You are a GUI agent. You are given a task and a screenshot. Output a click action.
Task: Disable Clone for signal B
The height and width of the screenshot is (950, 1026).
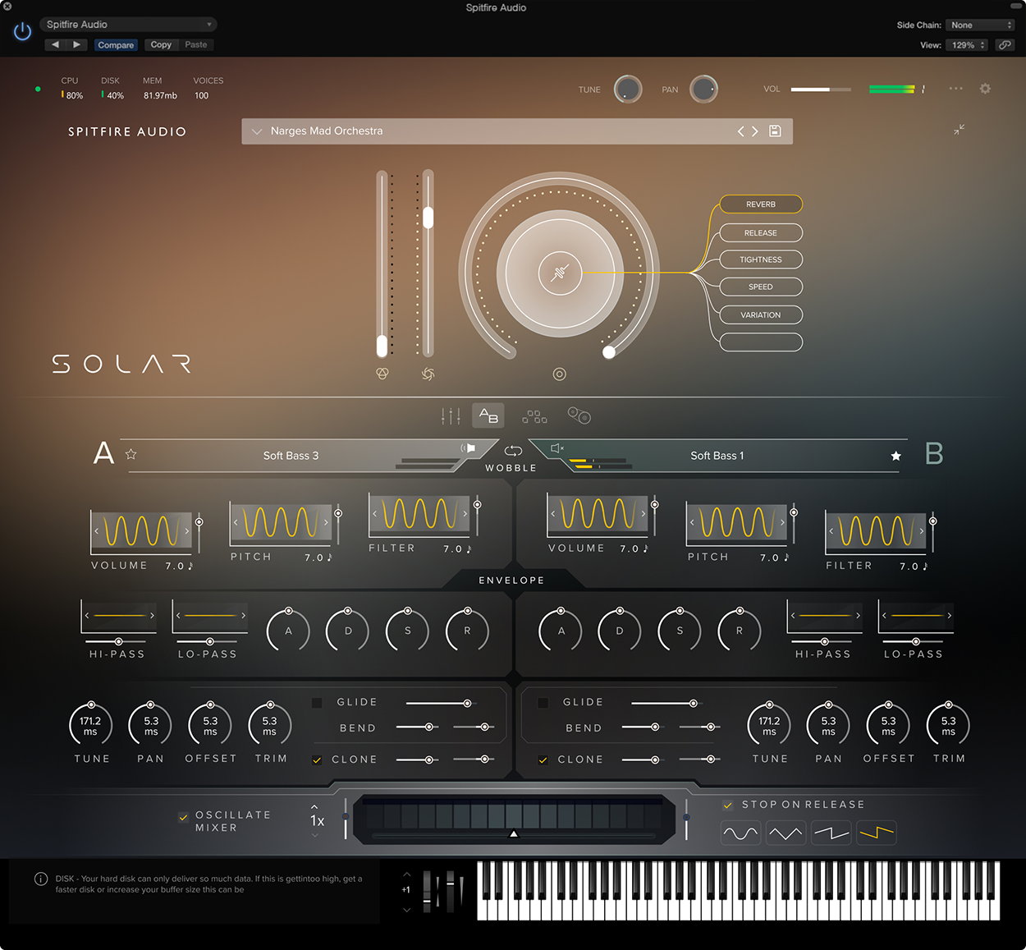click(x=543, y=760)
